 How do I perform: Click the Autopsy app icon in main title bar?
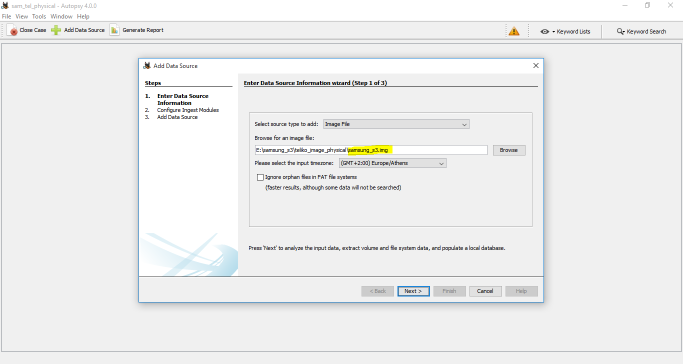coord(5,6)
